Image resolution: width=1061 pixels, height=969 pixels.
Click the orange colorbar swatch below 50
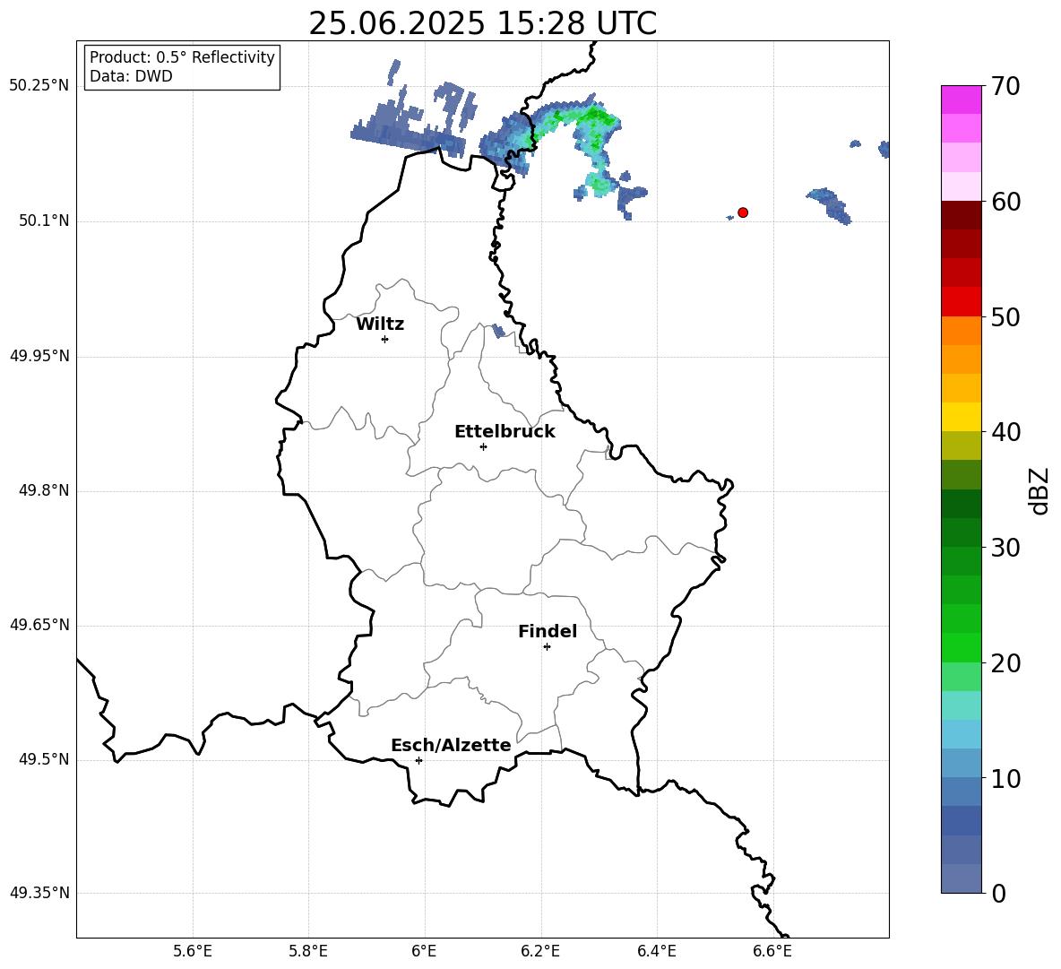[x=962, y=330]
